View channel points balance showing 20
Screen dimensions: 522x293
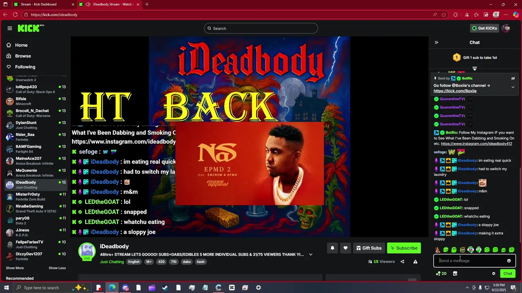click(441, 273)
